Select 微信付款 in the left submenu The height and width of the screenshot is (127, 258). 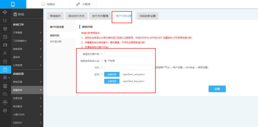[x=61, y=35]
